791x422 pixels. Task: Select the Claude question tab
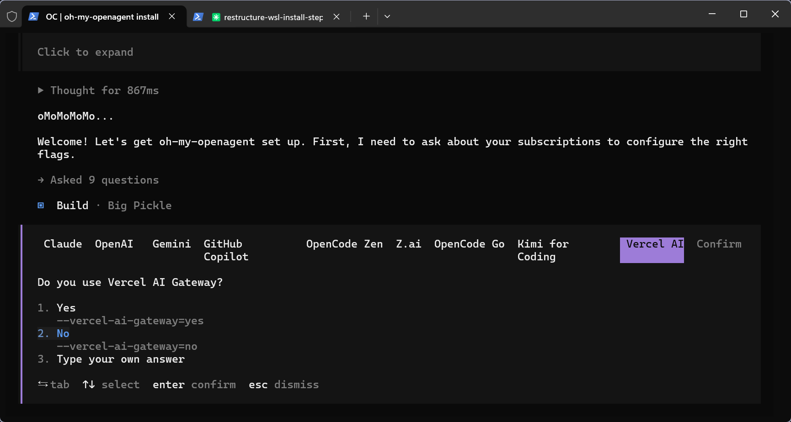[x=63, y=244]
